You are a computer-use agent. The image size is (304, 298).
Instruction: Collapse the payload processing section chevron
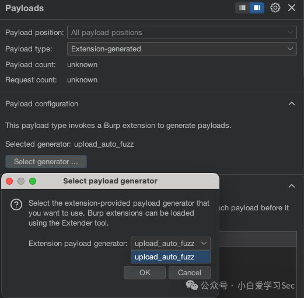[292, 186]
